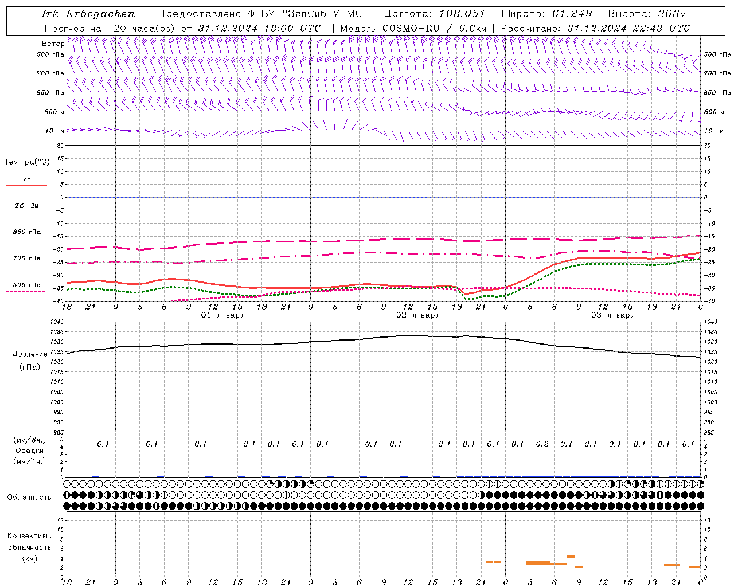Click the 0.2 precipitation value
The image size is (734, 587).
point(542,444)
